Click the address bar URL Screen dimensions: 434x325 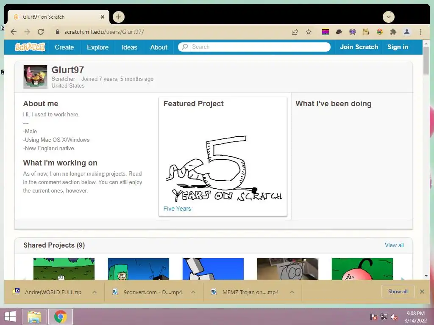[x=104, y=32]
